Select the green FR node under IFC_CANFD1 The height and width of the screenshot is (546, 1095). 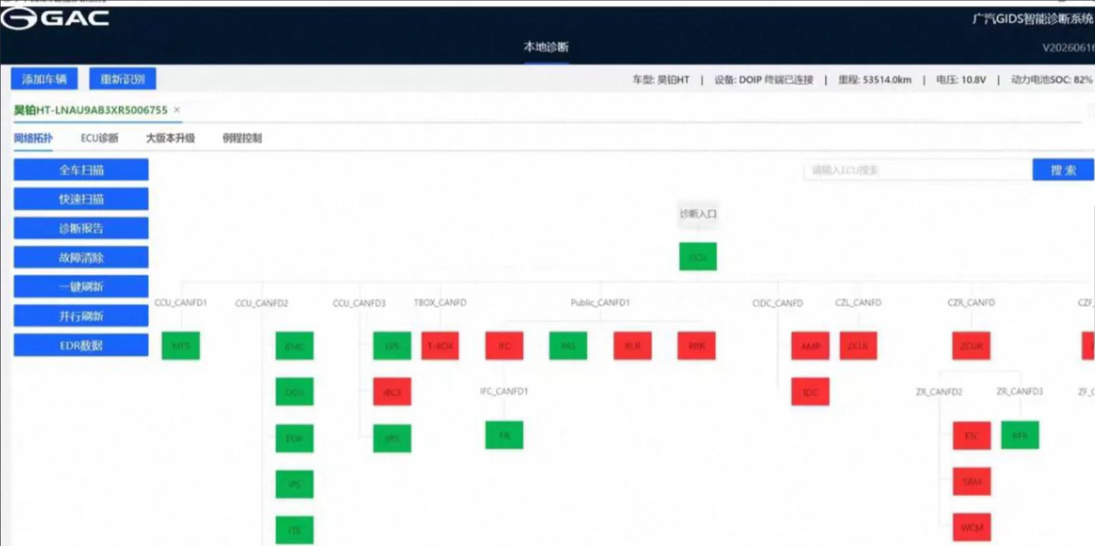[504, 435]
